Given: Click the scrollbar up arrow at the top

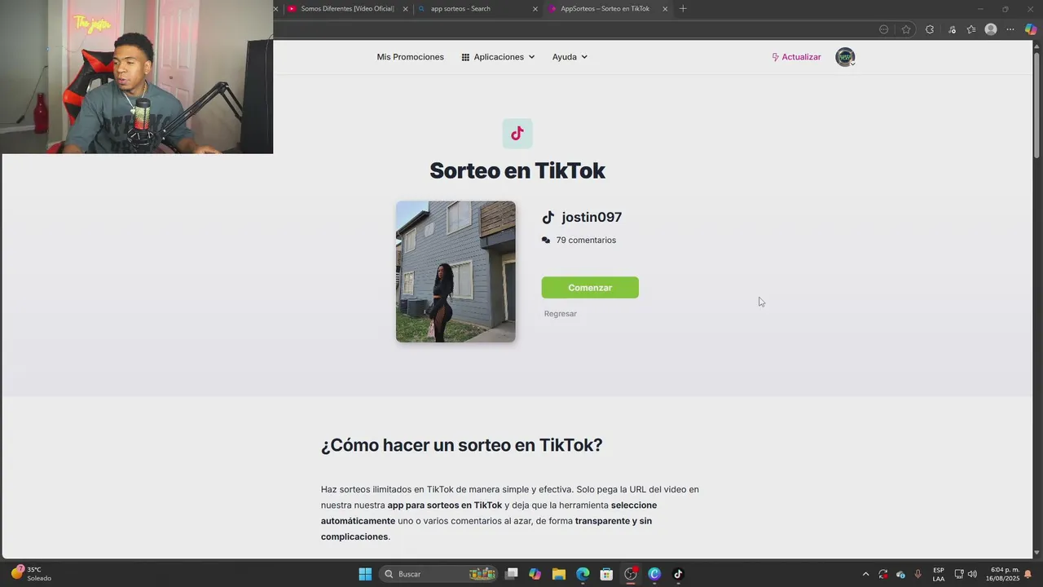Looking at the screenshot, I should [1037, 46].
